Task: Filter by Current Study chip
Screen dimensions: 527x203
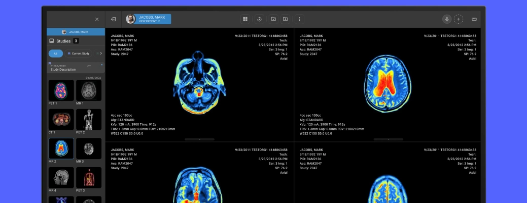Action: pyautogui.click(x=78, y=54)
